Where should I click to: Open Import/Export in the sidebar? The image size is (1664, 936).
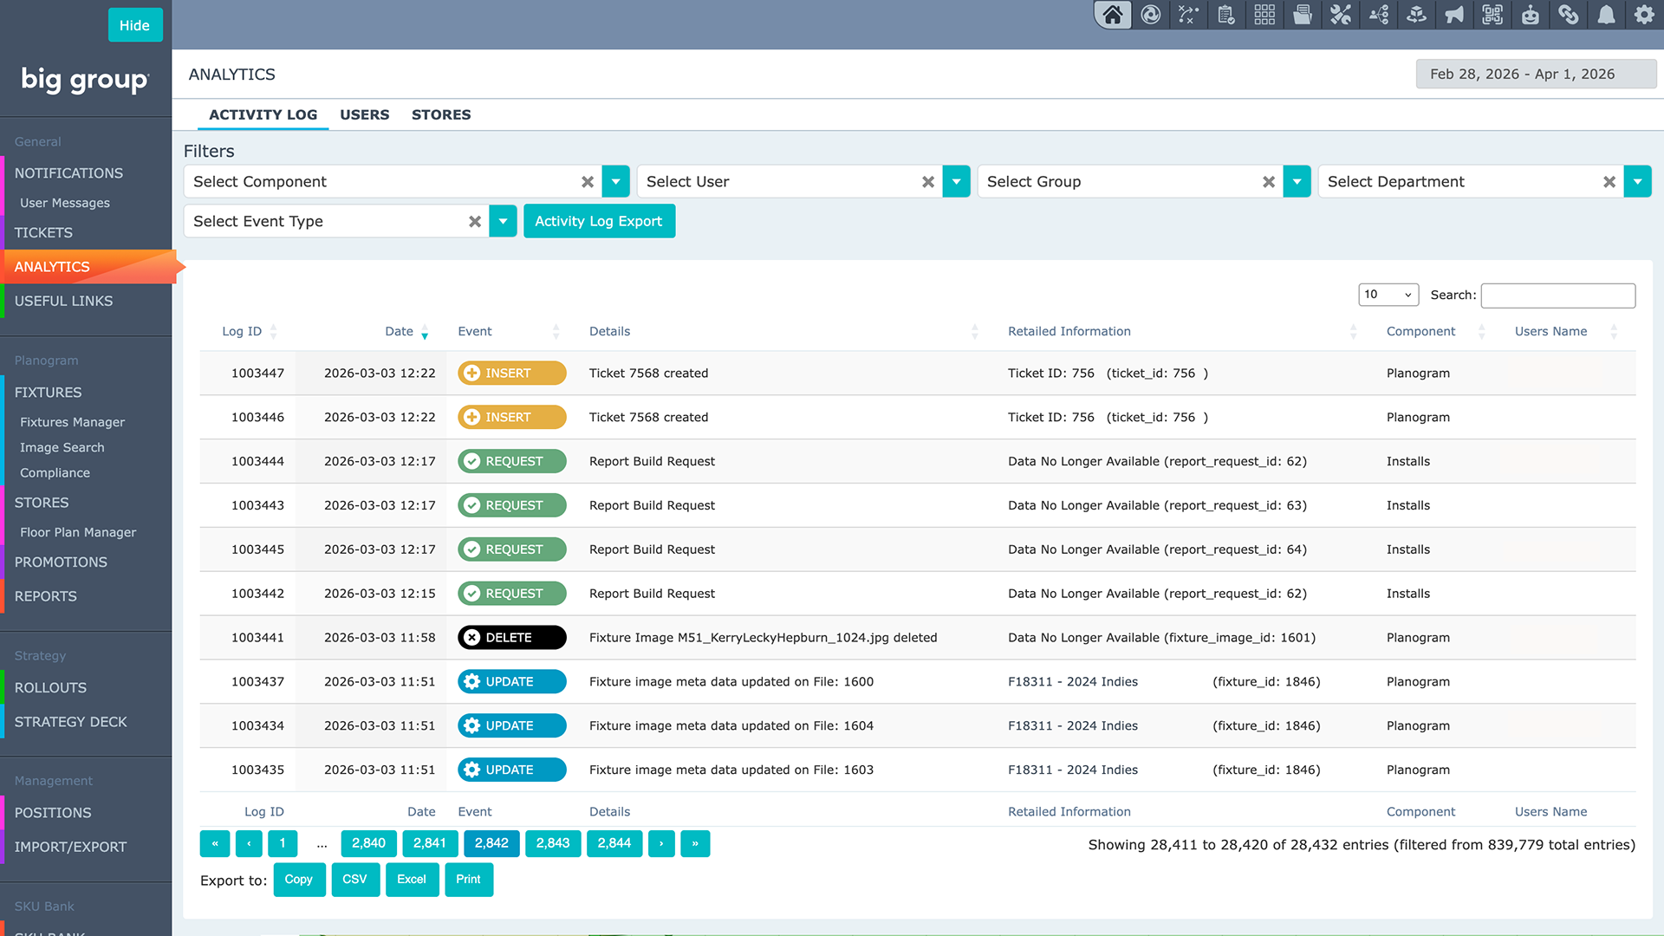point(70,848)
